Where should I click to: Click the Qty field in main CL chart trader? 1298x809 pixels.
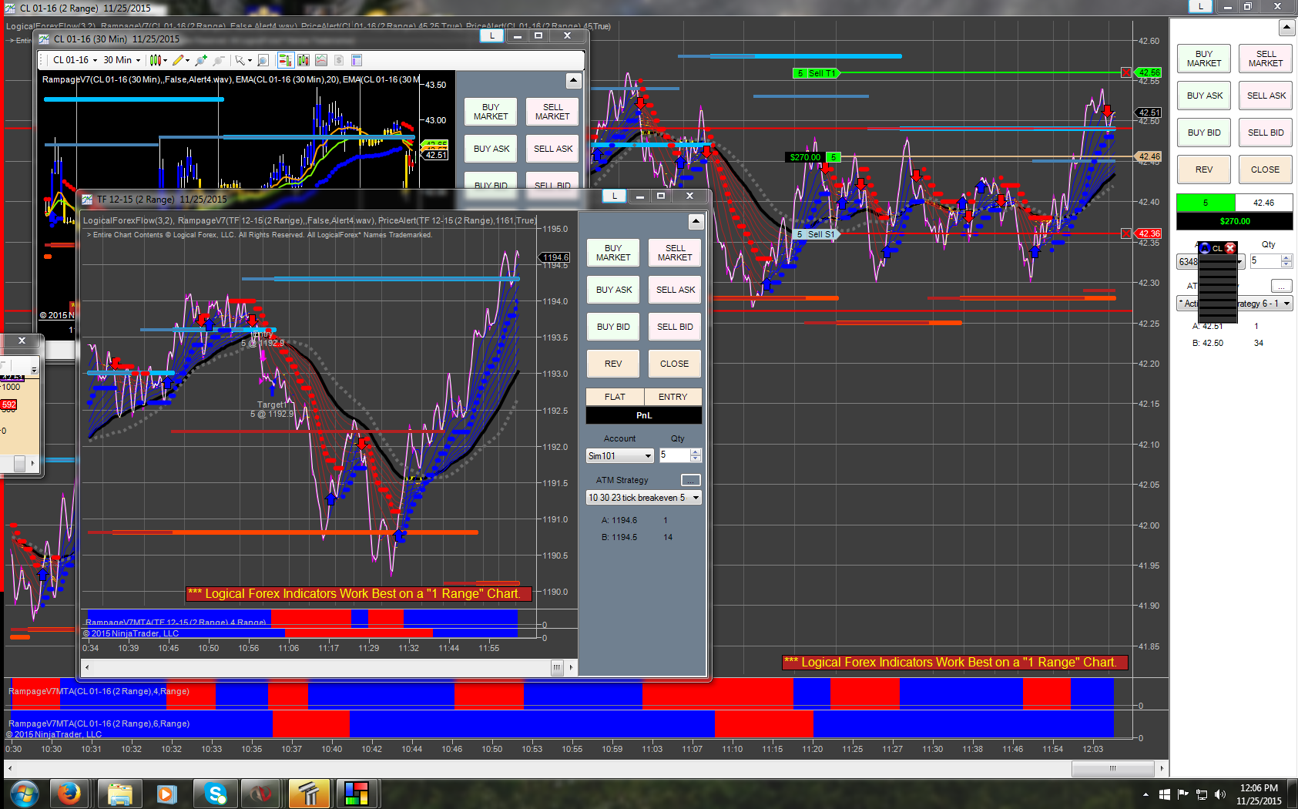(1265, 261)
